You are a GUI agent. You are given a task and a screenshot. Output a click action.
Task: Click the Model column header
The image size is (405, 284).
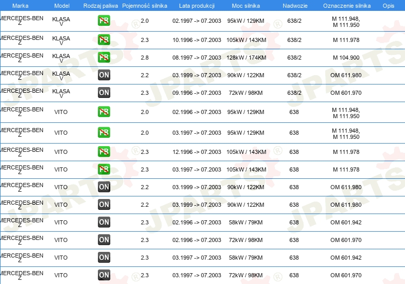point(62,6)
